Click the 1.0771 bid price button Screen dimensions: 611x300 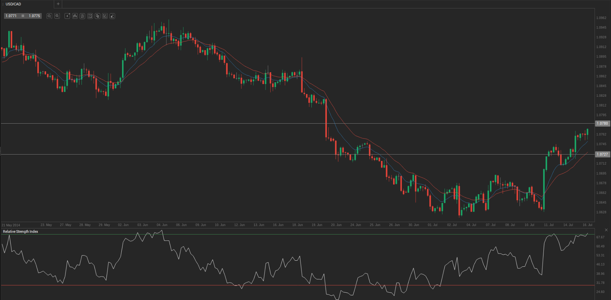11,16
